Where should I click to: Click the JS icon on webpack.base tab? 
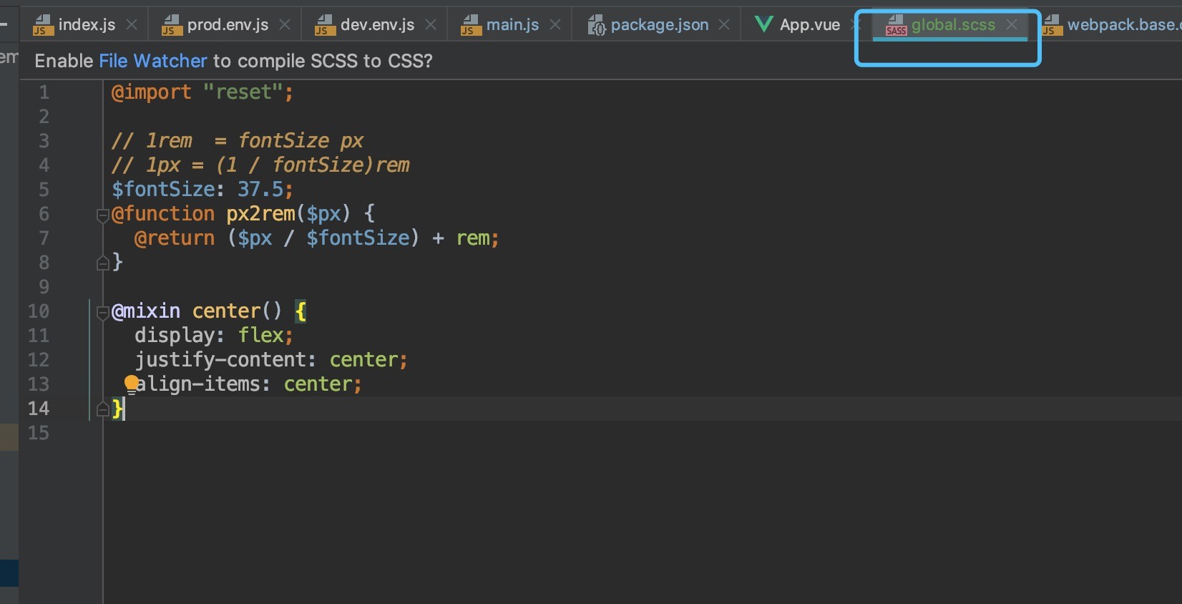coord(1052,25)
